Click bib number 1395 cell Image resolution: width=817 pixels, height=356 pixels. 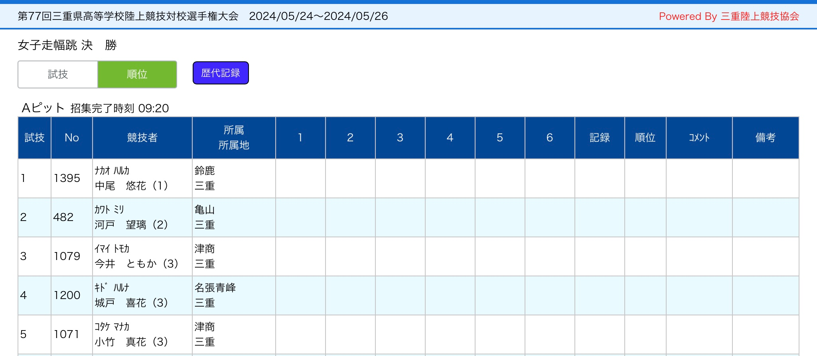[67, 178]
